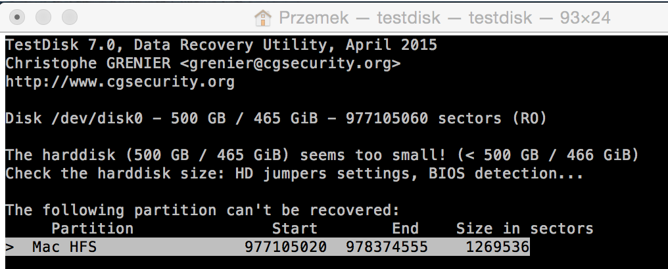The height and width of the screenshot is (269, 668).
Task: Select the highlighted Mac HFS partition row
Action: (268, 247)
